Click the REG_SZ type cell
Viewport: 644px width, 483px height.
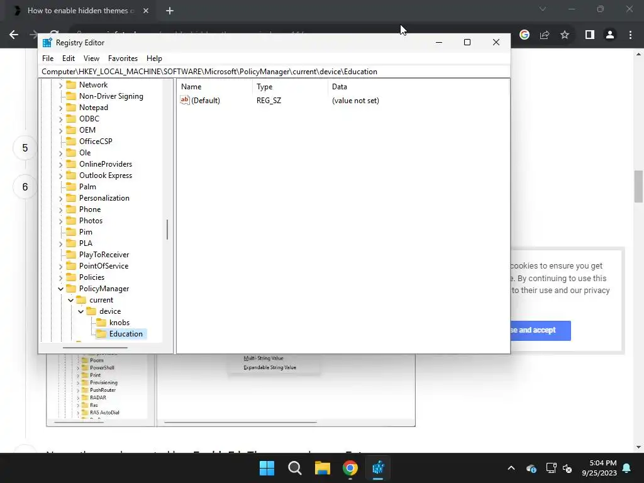(x=269, y=101)
